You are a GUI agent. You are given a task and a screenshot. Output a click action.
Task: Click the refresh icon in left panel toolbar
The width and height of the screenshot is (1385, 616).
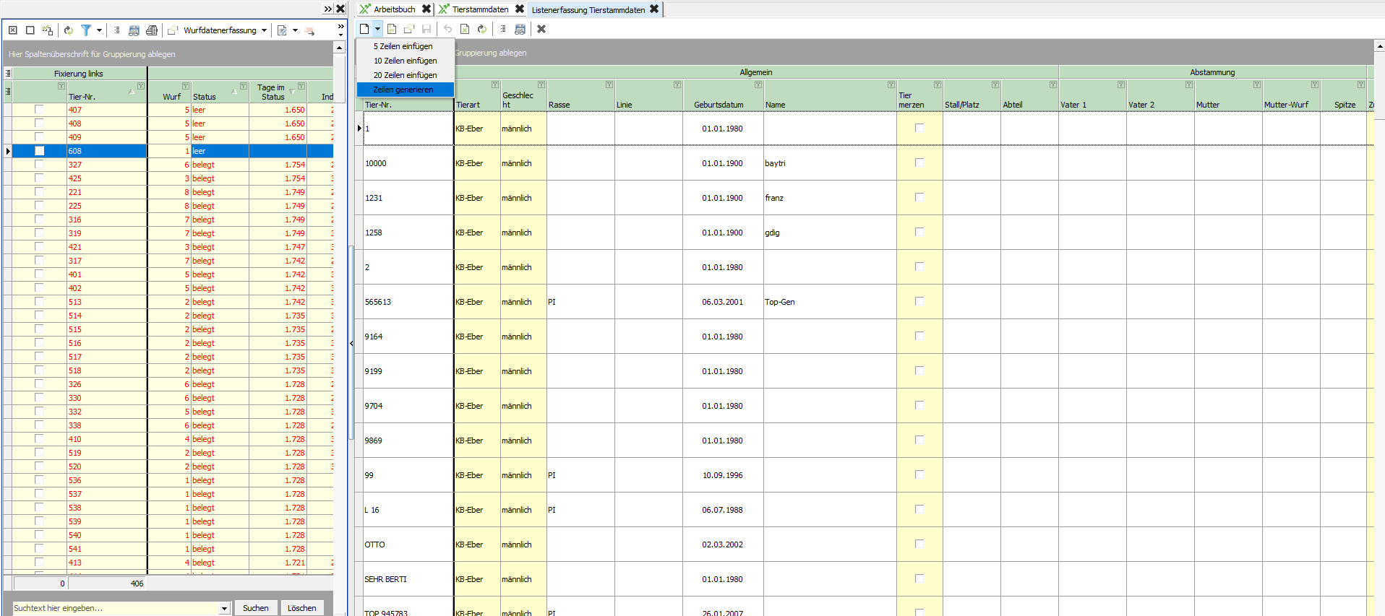(x=68, y=30)
